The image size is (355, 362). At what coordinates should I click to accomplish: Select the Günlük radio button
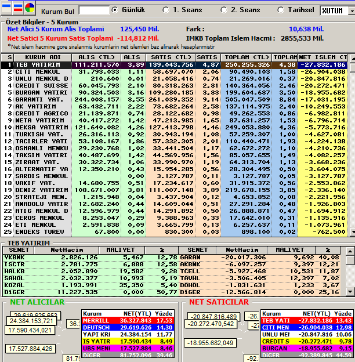click(115, 10)
